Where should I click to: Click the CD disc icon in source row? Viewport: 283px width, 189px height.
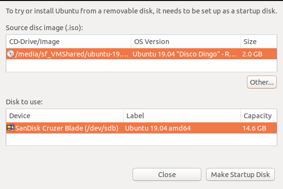(11, 54)
